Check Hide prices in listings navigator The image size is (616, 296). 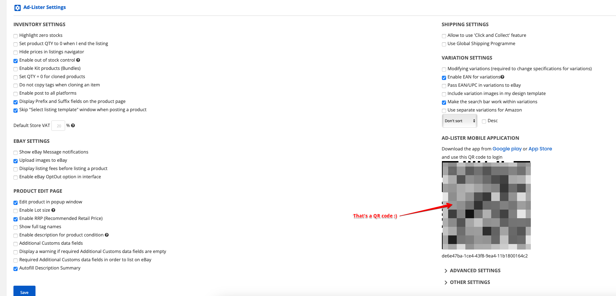16,52
